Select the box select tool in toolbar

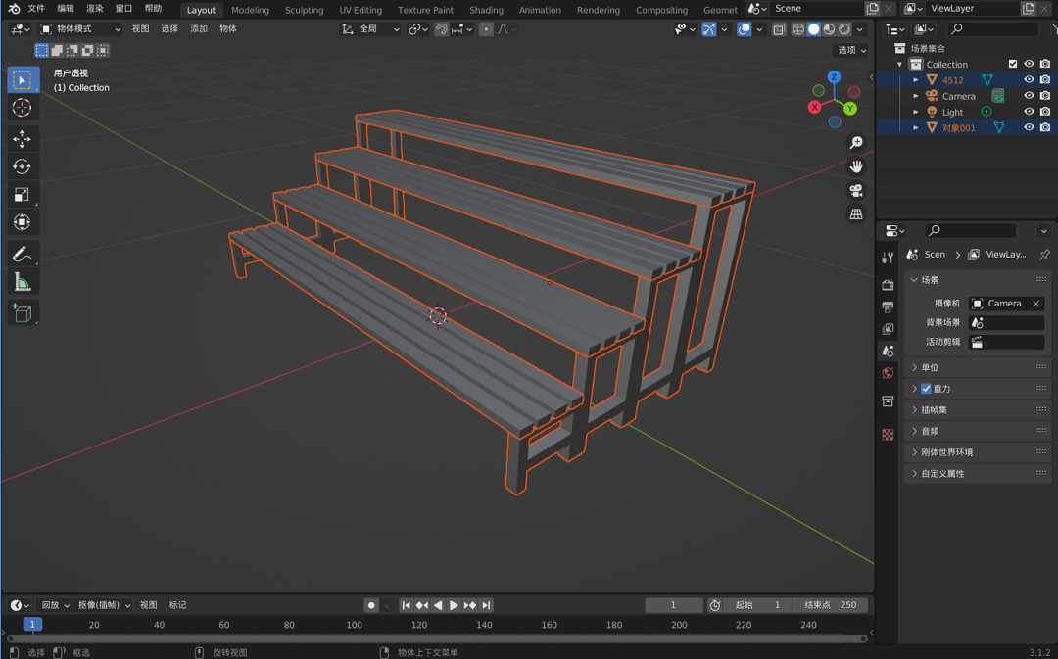pos(23,79)
